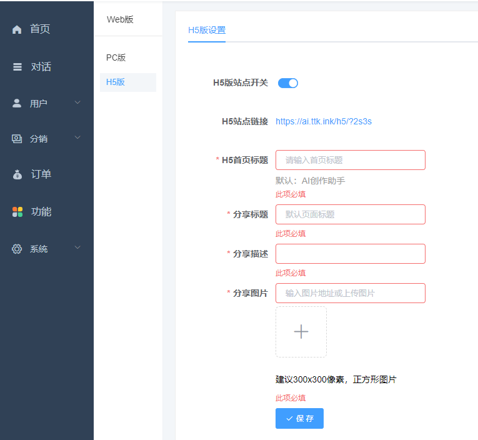
Task: Click the money bag icon beside 订单
Action: [17, 174]
